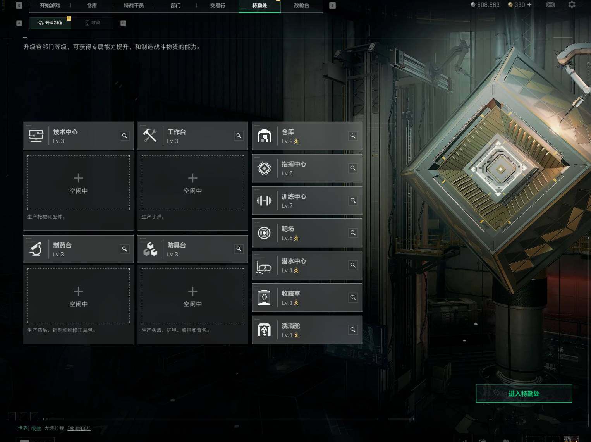Click the 潜水中心 diving mask icon
The height and width of the screenshot is (442, 591).
tap(264, 266)
